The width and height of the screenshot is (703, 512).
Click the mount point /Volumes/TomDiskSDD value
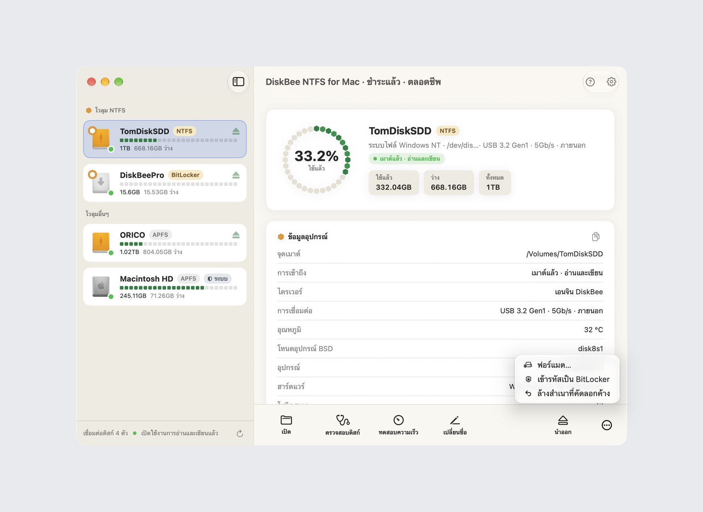(564, 254)
